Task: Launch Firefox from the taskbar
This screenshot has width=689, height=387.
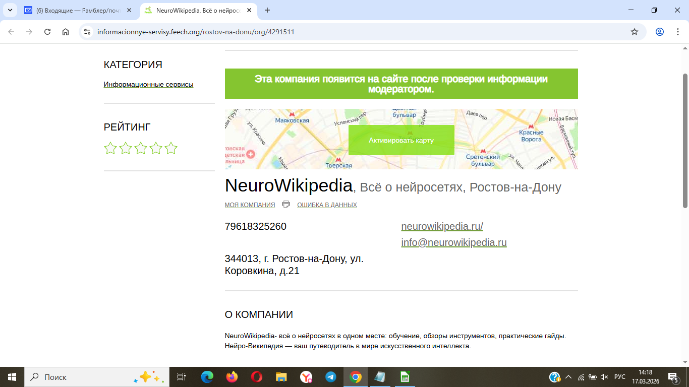Action: [x=232, y=377]
